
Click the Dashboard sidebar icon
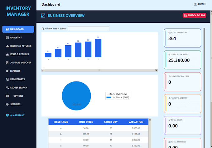(7, 29)
